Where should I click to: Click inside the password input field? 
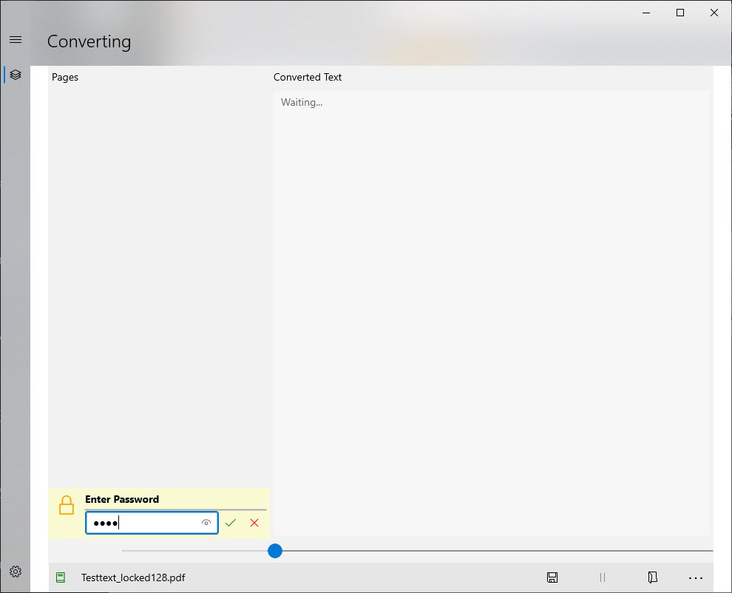click(152, 523)
